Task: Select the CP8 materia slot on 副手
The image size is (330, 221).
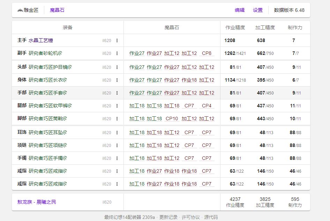Action: pos(207,54)
